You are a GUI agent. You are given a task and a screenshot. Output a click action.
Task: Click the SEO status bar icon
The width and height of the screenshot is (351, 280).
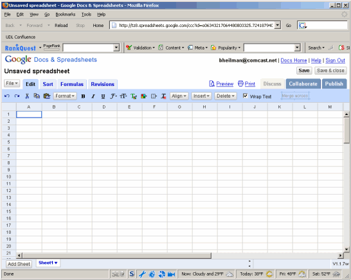(118, 274)
